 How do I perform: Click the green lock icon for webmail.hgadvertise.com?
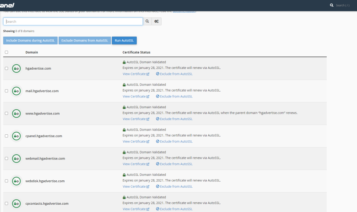click(16, 158)
